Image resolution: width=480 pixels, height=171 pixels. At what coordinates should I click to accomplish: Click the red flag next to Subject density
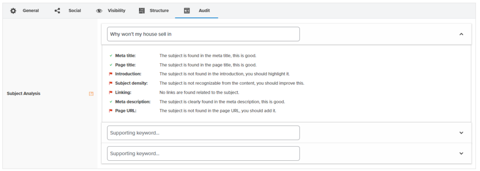coord(111,83)
